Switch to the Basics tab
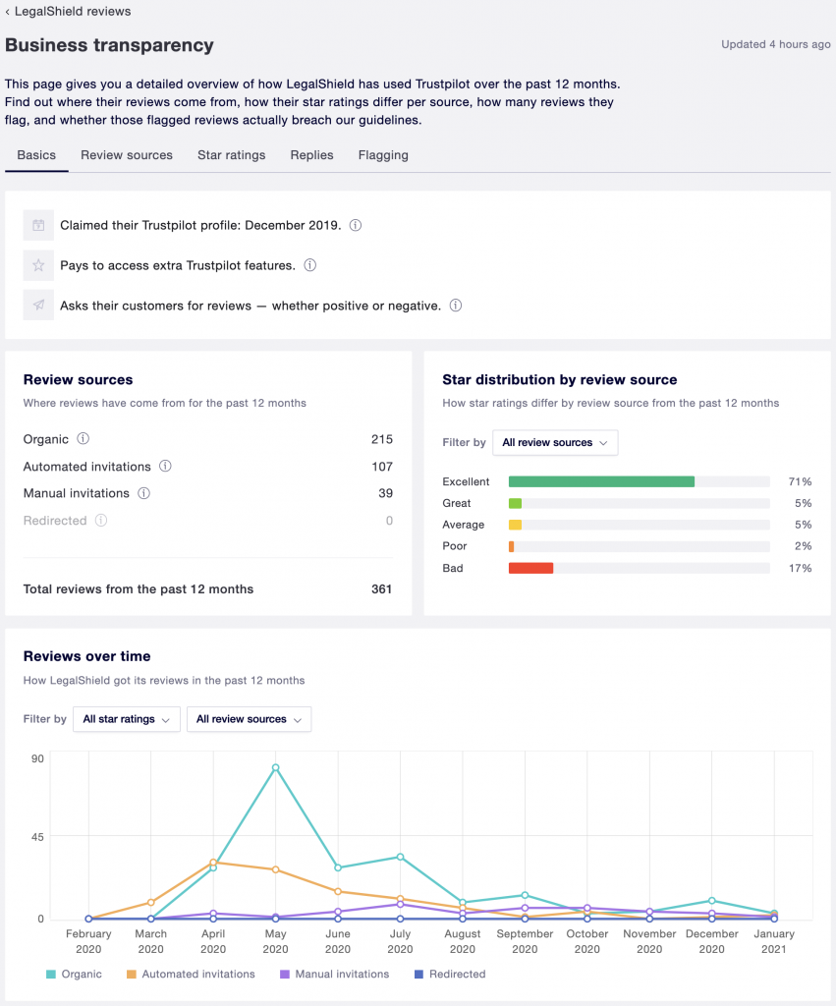 [36, 155]
